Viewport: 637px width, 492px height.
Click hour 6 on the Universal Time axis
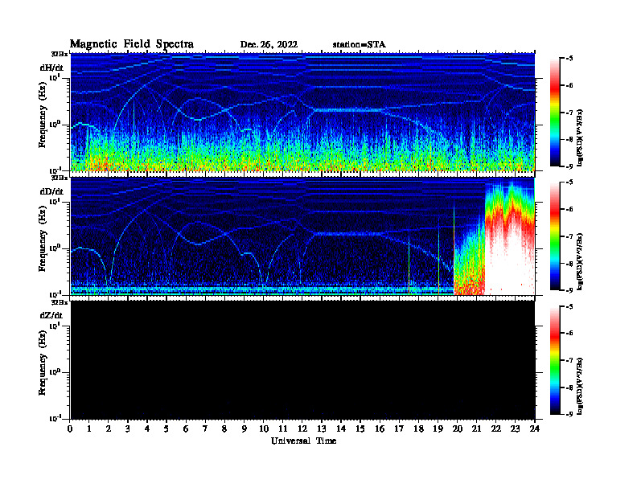186,428
